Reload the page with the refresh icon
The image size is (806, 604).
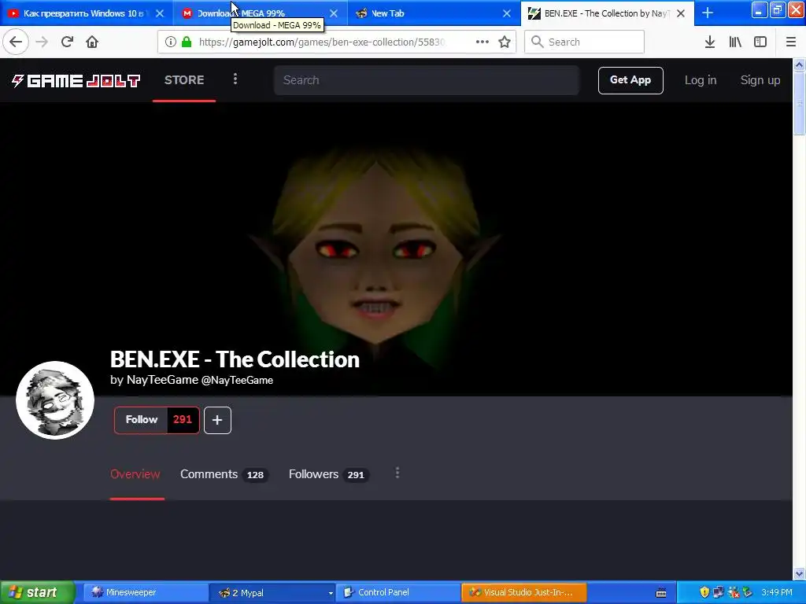[68, 42]
